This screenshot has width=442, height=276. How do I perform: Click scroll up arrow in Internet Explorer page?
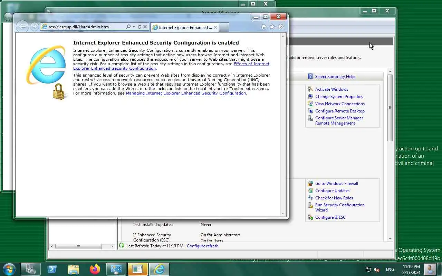click(283, 36)
